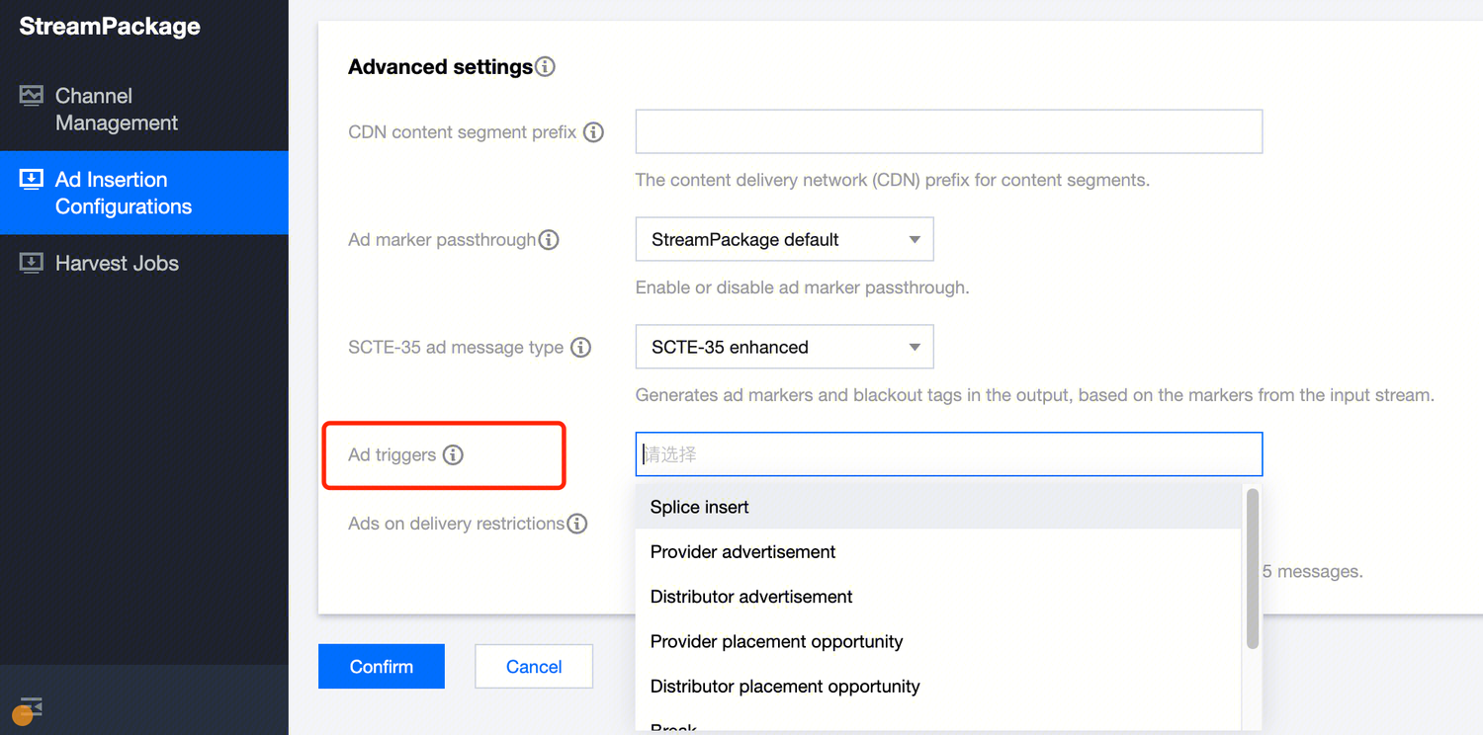
Task: Click the Harvest Jobs sidebar icon
Action: tap(32, 263)
